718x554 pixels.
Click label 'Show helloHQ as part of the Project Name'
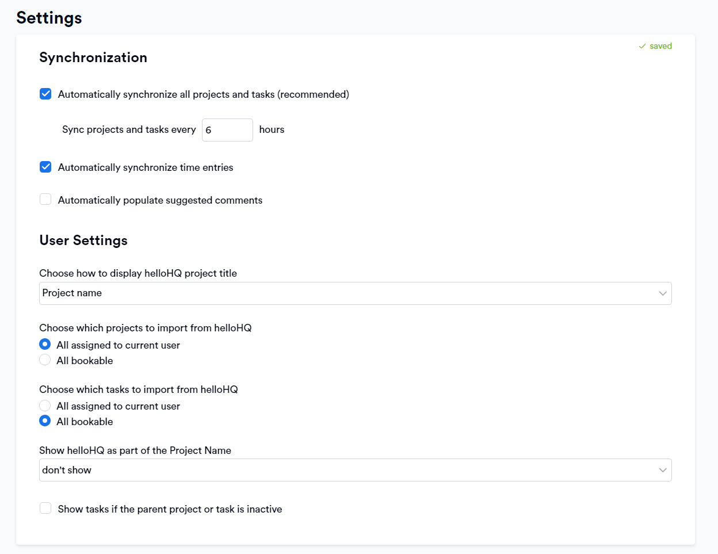135,450
